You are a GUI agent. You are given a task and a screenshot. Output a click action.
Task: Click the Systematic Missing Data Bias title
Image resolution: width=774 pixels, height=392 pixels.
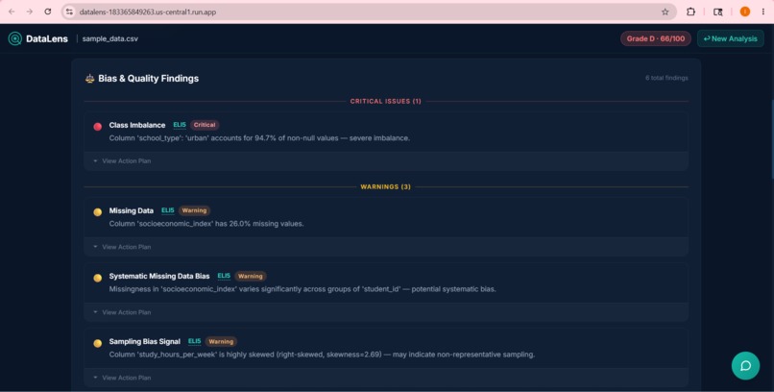pos(159,276)
